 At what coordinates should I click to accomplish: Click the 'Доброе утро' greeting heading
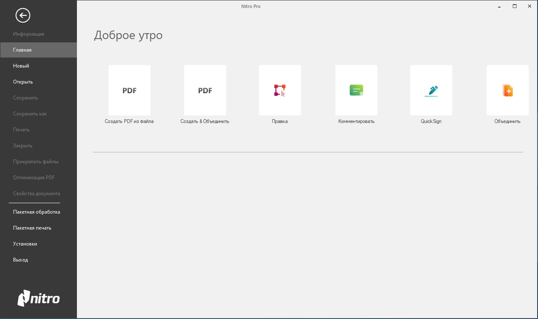tap(128, 35)
